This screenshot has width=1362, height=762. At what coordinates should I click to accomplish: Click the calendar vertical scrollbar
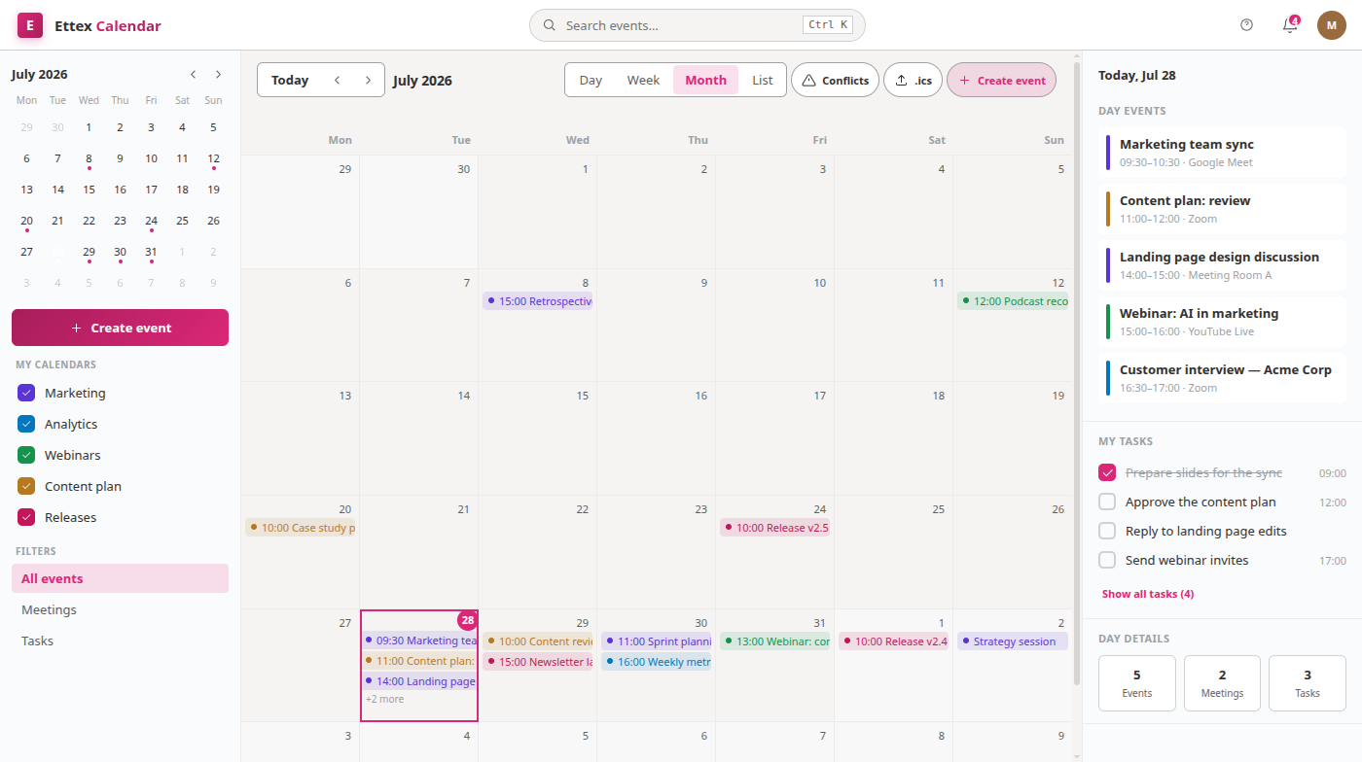[1076, 373]
